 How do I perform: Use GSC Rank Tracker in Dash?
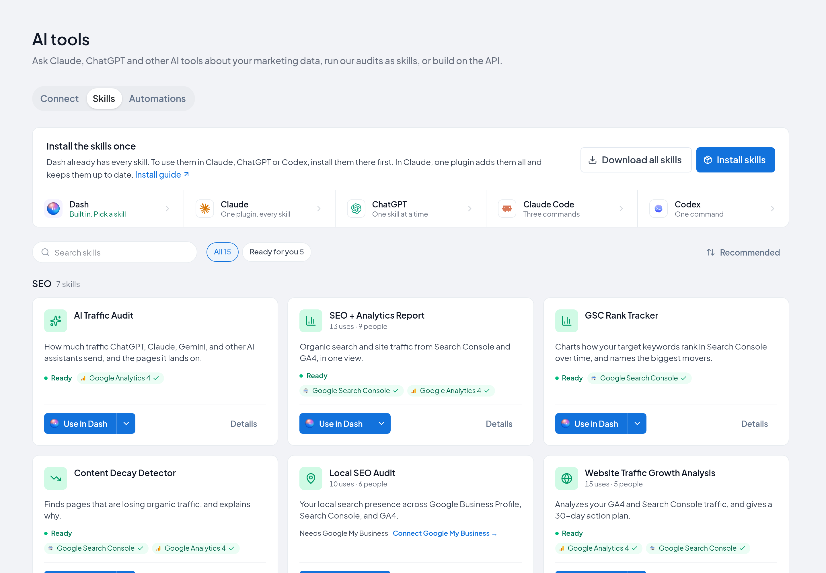(x=591, y=424)
